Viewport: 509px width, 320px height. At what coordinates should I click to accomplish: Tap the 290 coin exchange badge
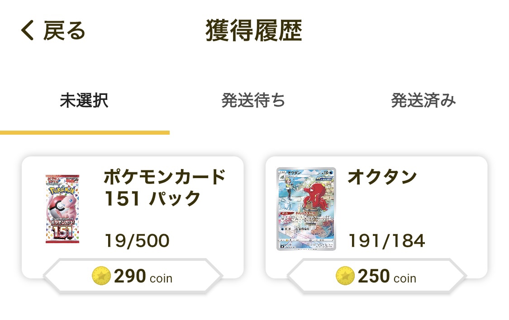pyautogui.click(x=133, y=276)
